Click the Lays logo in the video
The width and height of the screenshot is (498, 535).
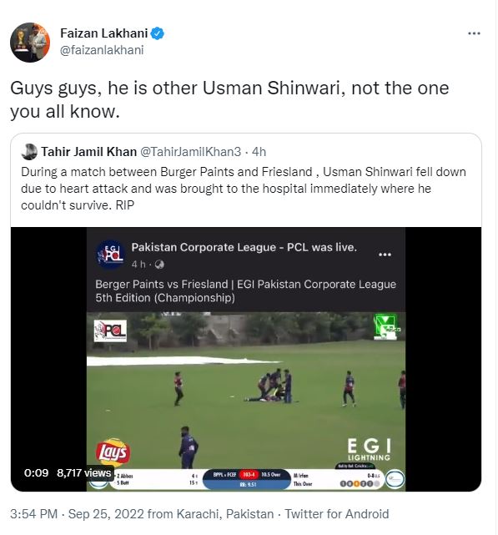coord(113,452)
